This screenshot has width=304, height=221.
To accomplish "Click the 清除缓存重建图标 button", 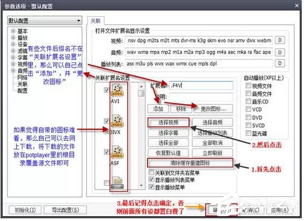I will [190, 163].
